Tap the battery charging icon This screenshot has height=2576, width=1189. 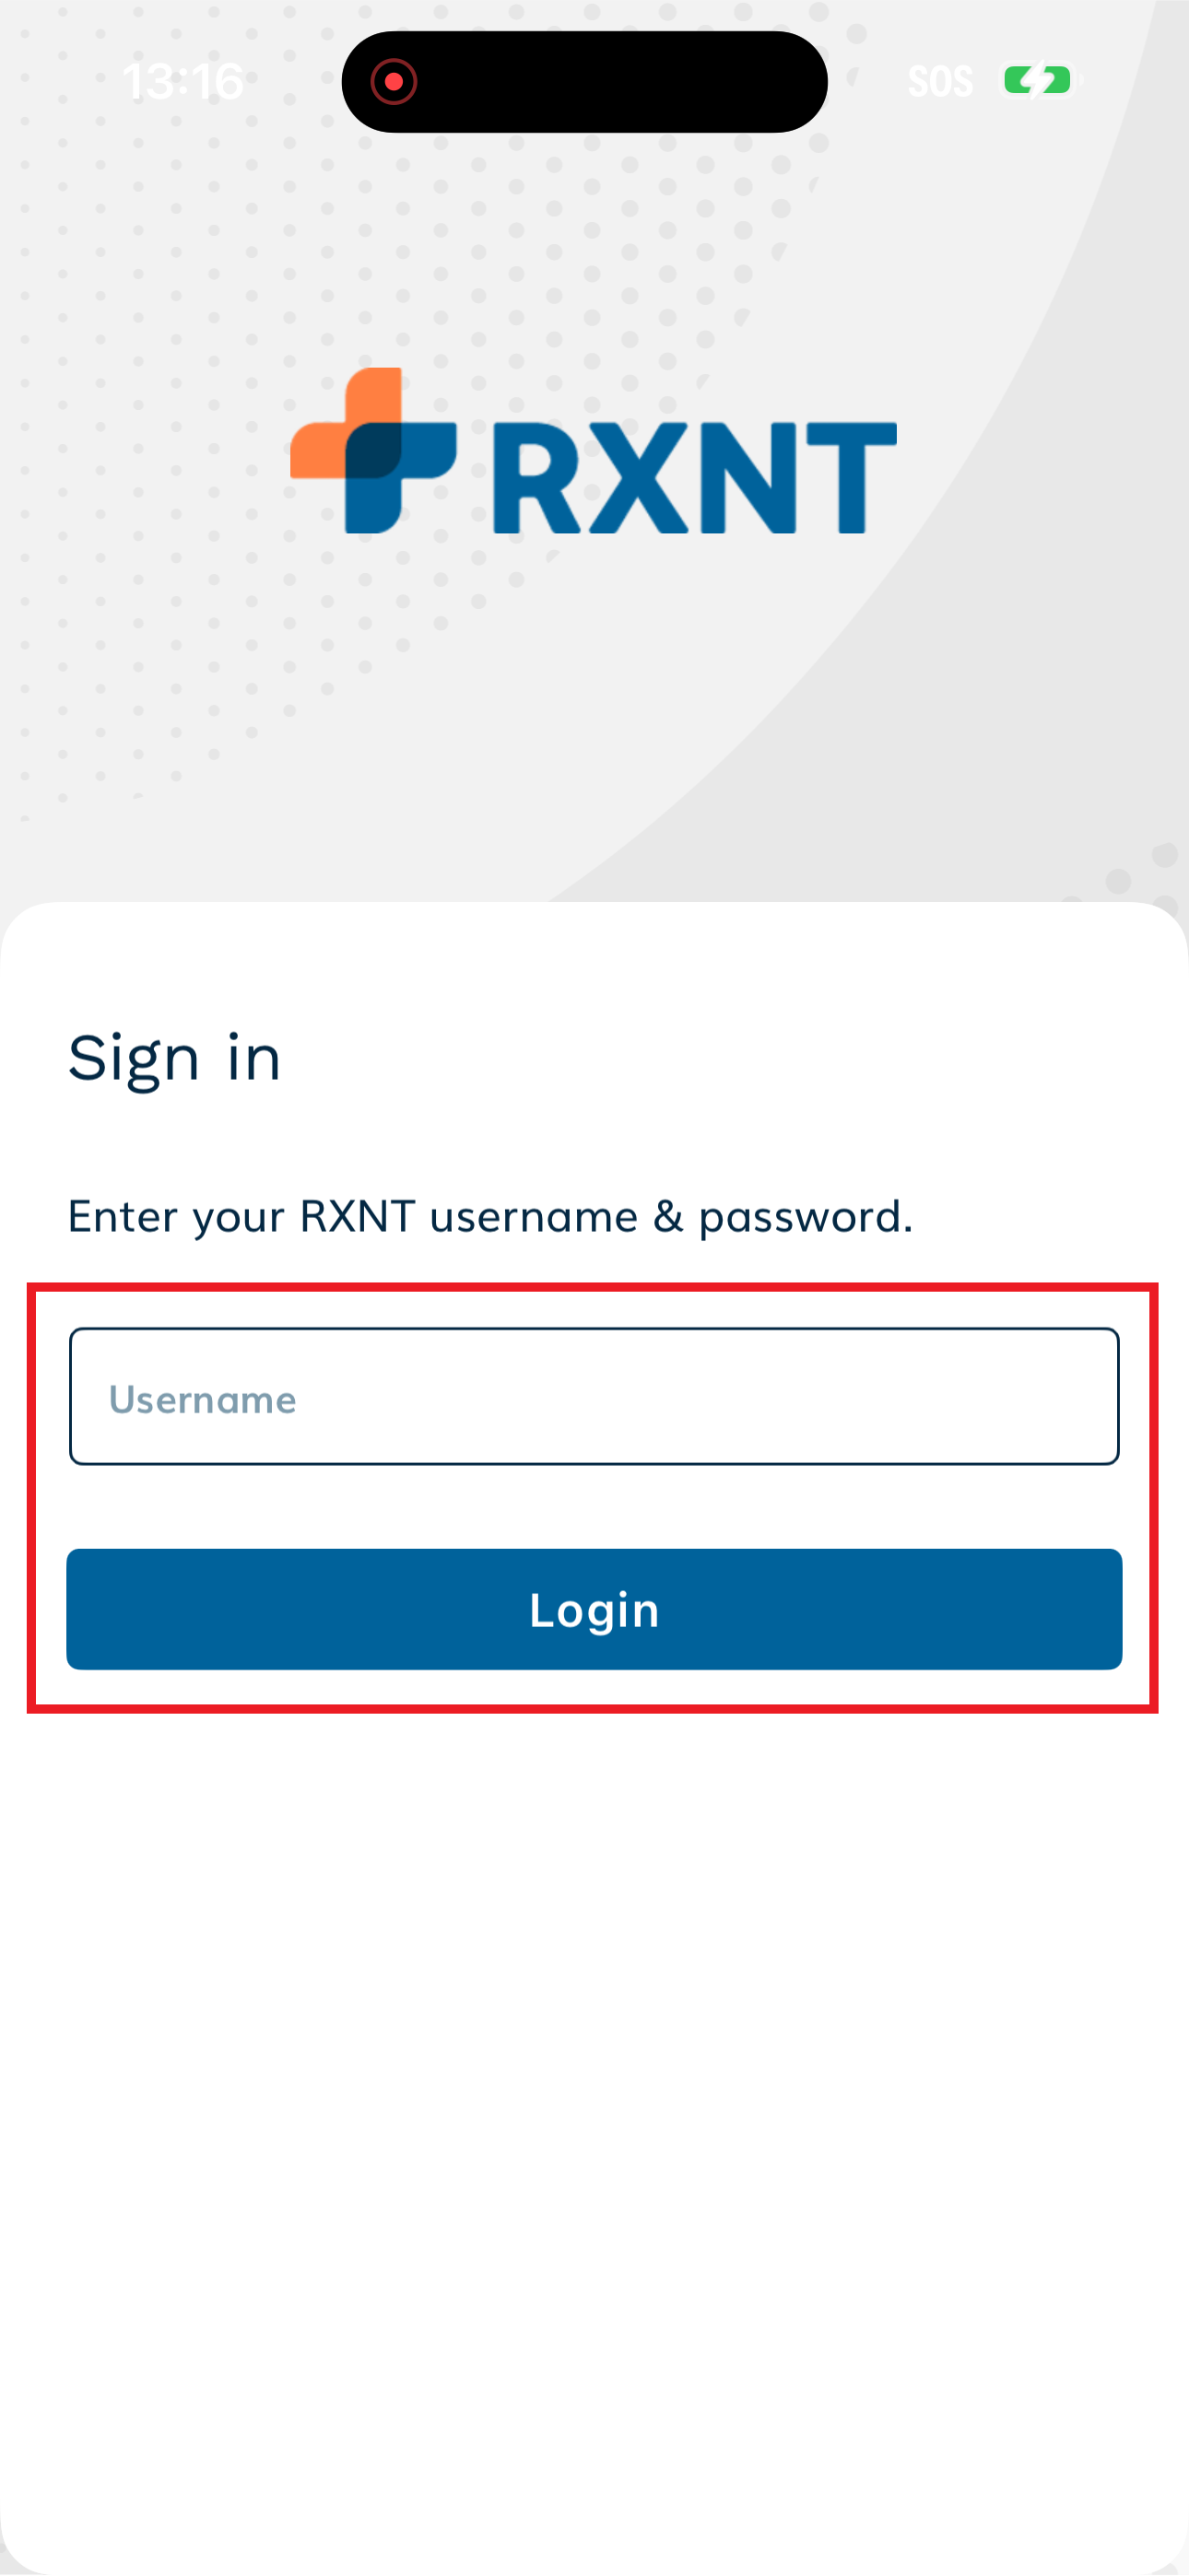[x=1039, y=81]
